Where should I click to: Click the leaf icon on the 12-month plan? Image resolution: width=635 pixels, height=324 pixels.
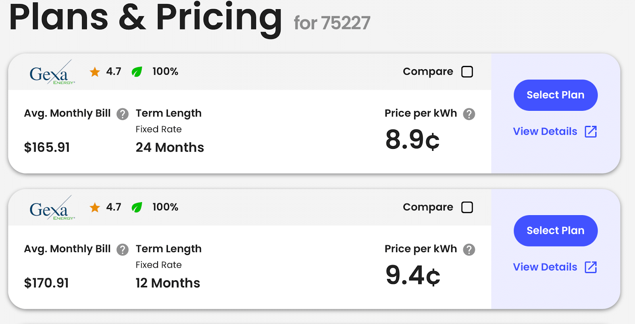137,207
